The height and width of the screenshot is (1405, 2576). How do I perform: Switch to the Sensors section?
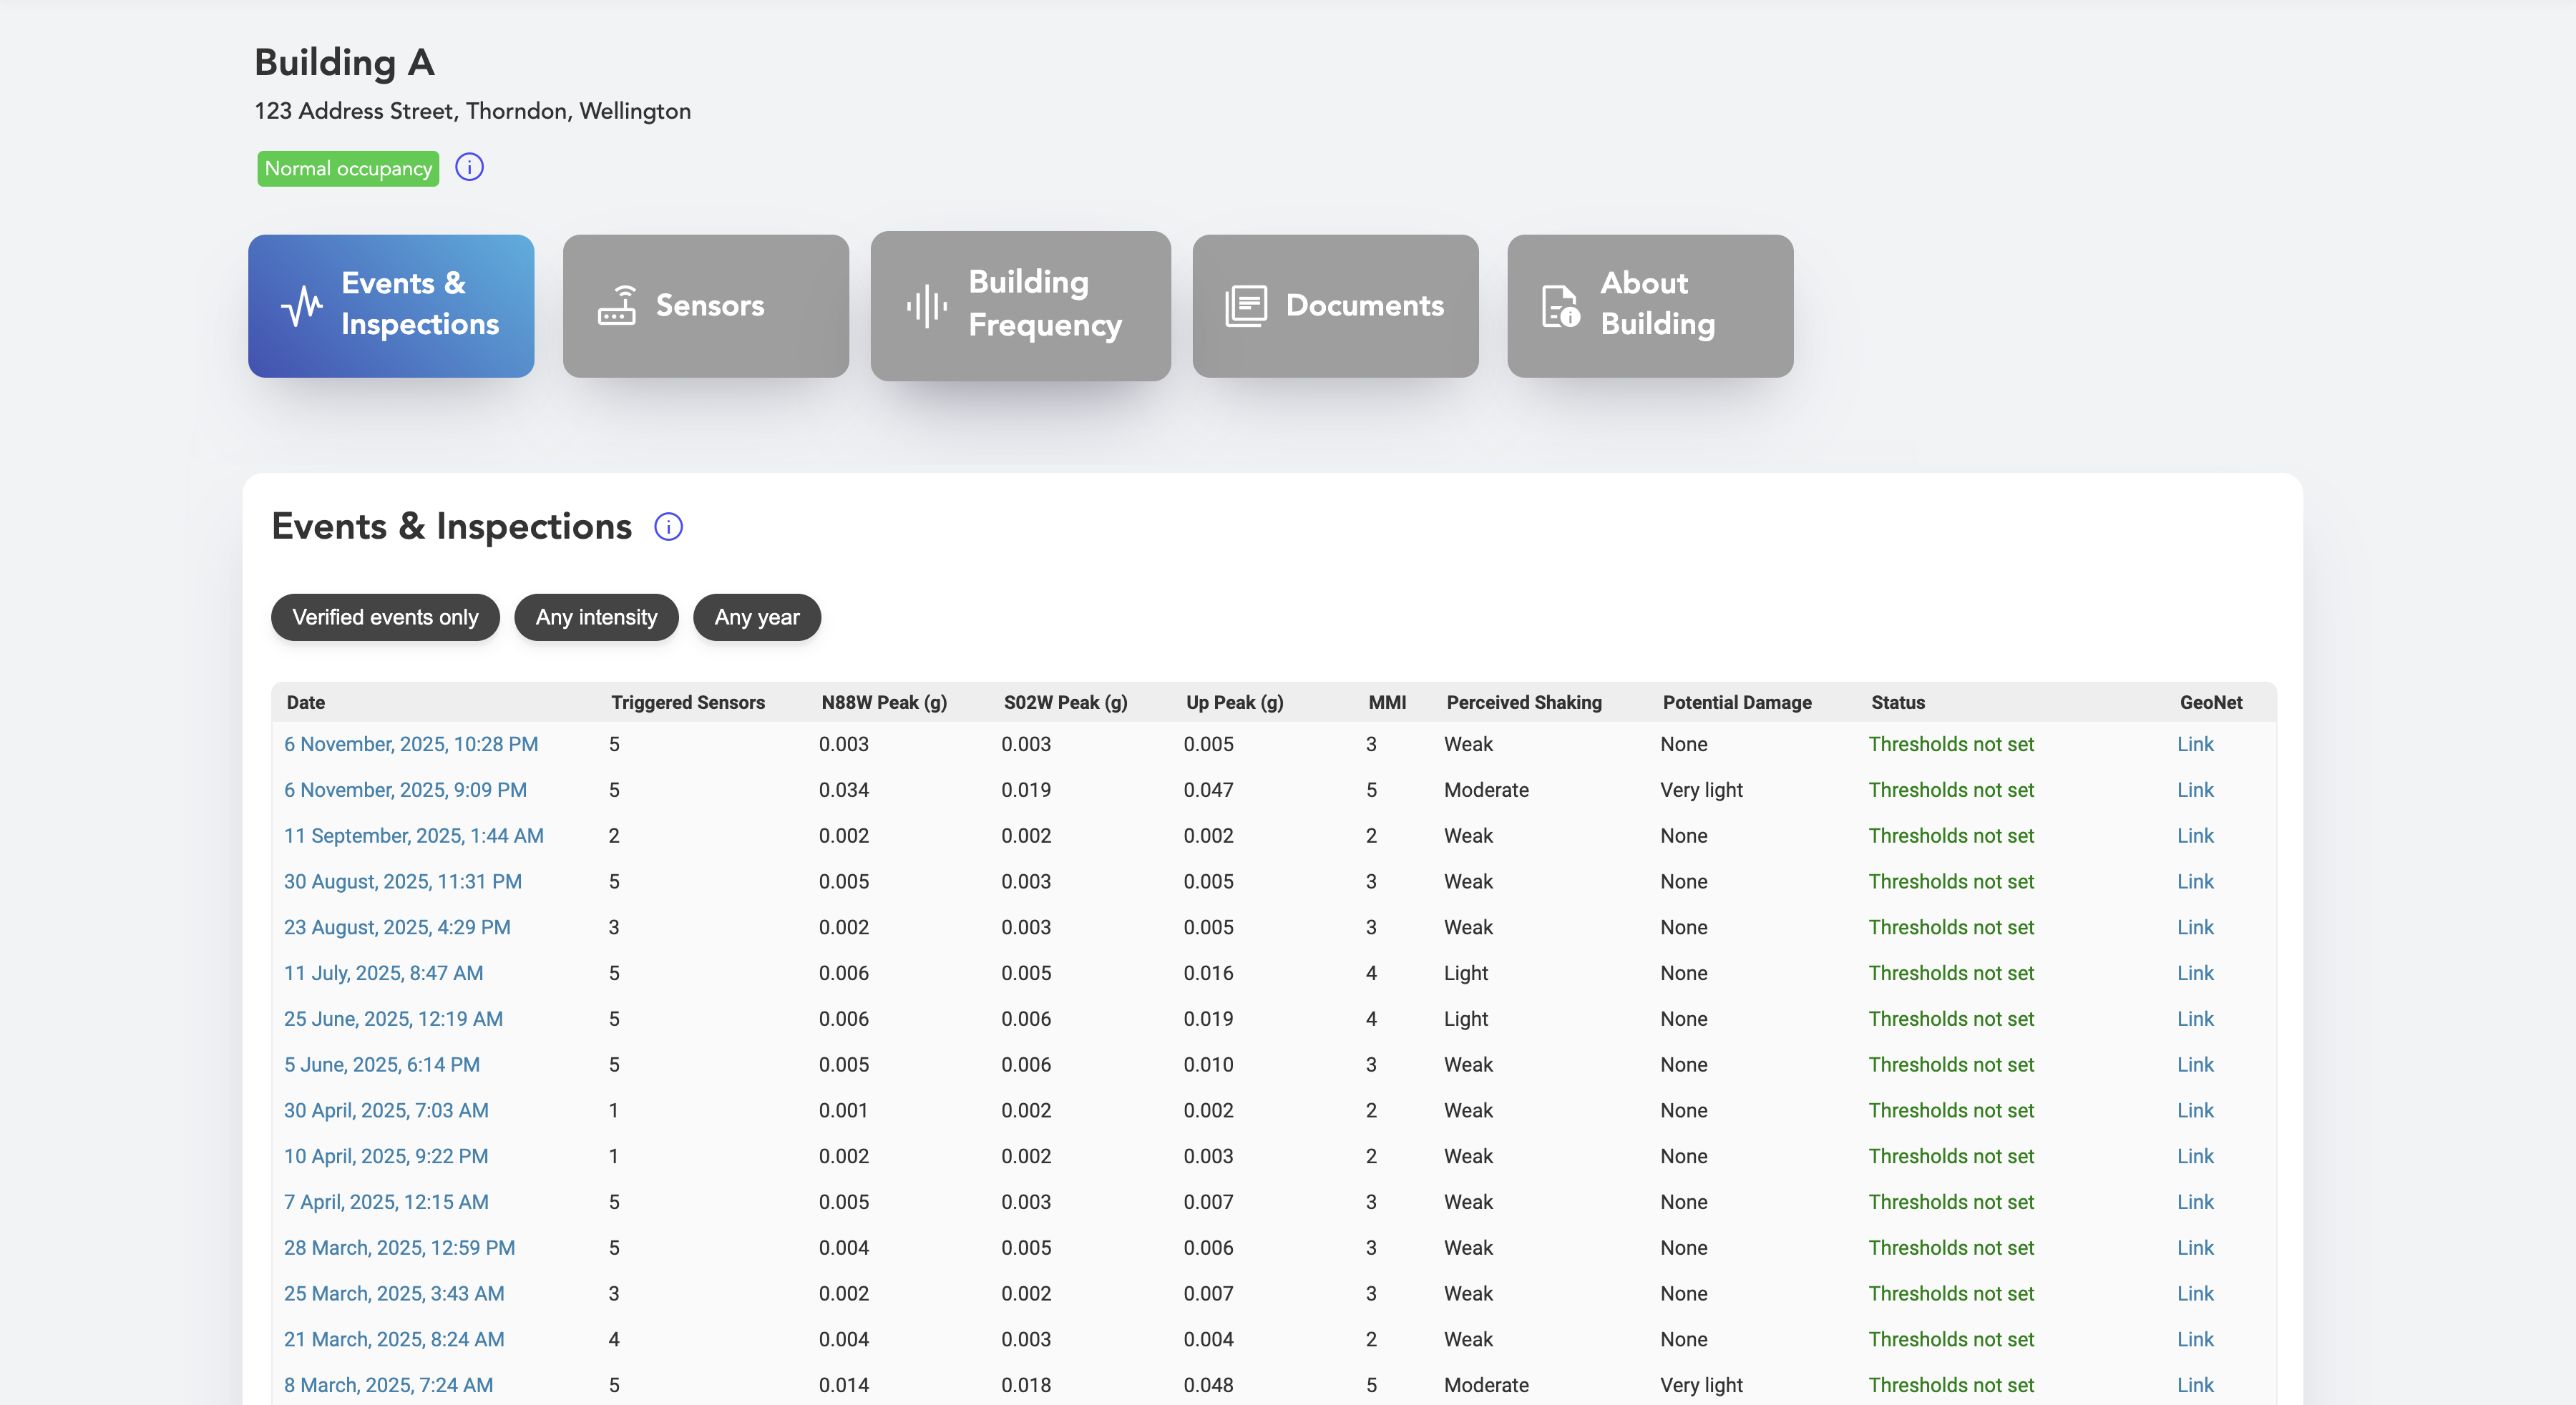[x=706, y=305]
